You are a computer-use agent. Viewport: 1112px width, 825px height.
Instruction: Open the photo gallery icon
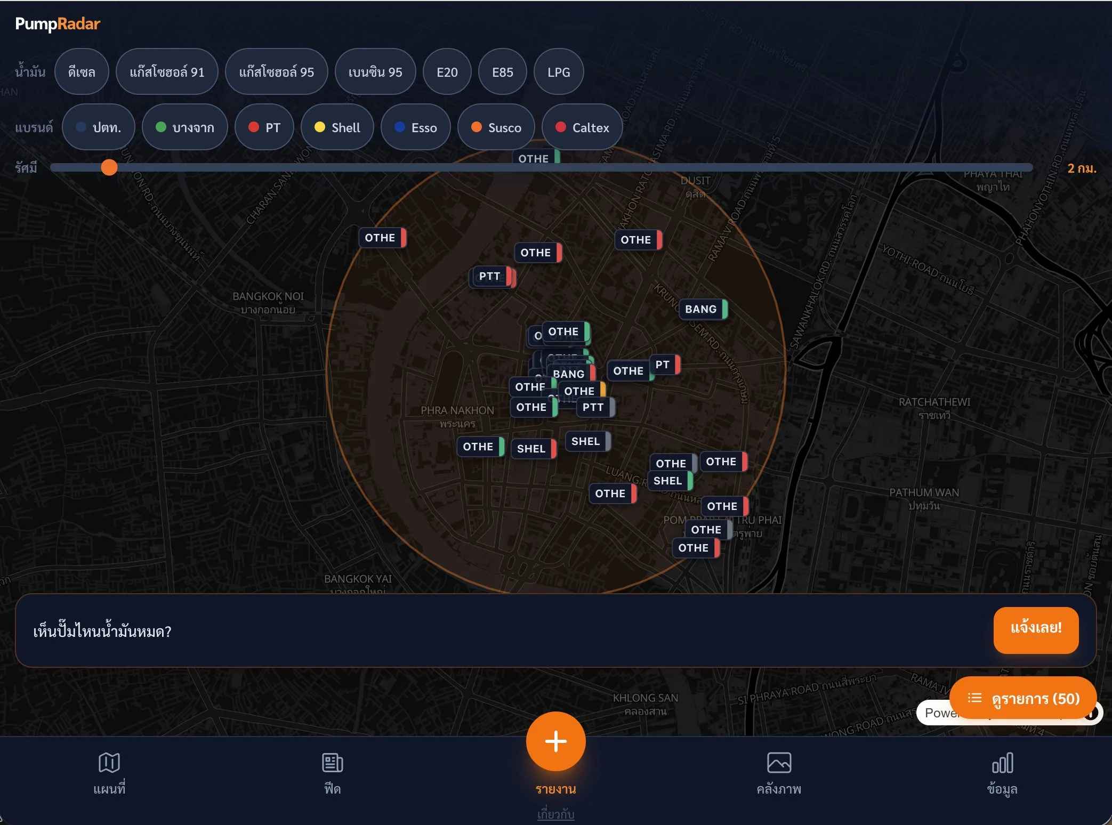point(779,763)
